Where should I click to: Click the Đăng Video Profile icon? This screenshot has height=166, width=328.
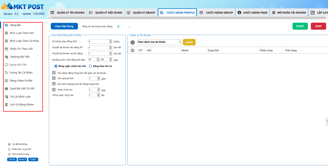(x=6, y=81)
